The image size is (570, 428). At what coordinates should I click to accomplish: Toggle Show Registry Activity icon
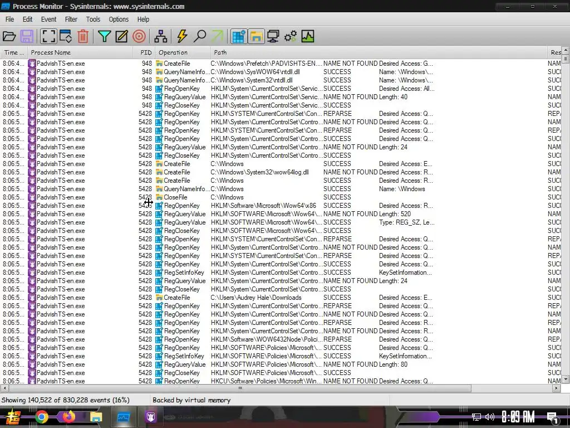[x=239, y=36]
